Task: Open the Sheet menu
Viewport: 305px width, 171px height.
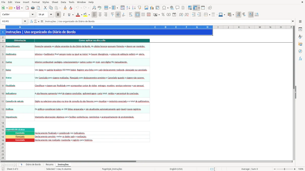Action: click(x=55, y=2)
